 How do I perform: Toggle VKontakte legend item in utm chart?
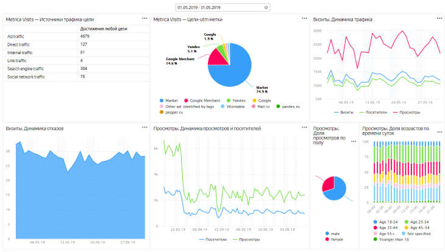pyautogui.click(x=231, y=106)
